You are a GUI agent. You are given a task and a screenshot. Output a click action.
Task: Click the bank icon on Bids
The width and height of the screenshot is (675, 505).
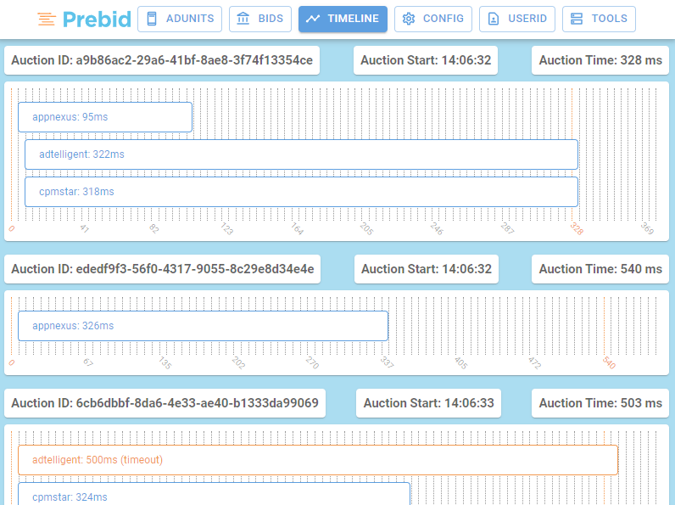(243, 19)
